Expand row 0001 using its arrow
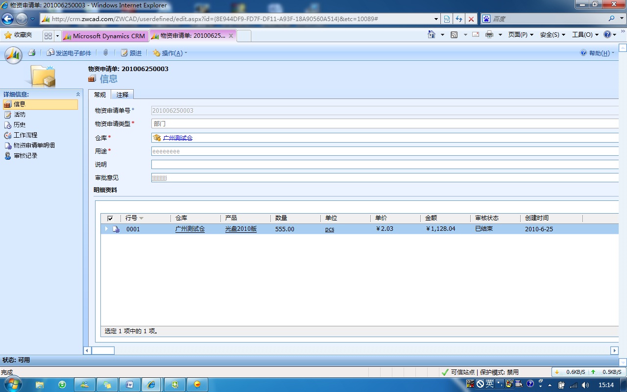Viewport: 627px width, 392px height. [x=106, y=229]
